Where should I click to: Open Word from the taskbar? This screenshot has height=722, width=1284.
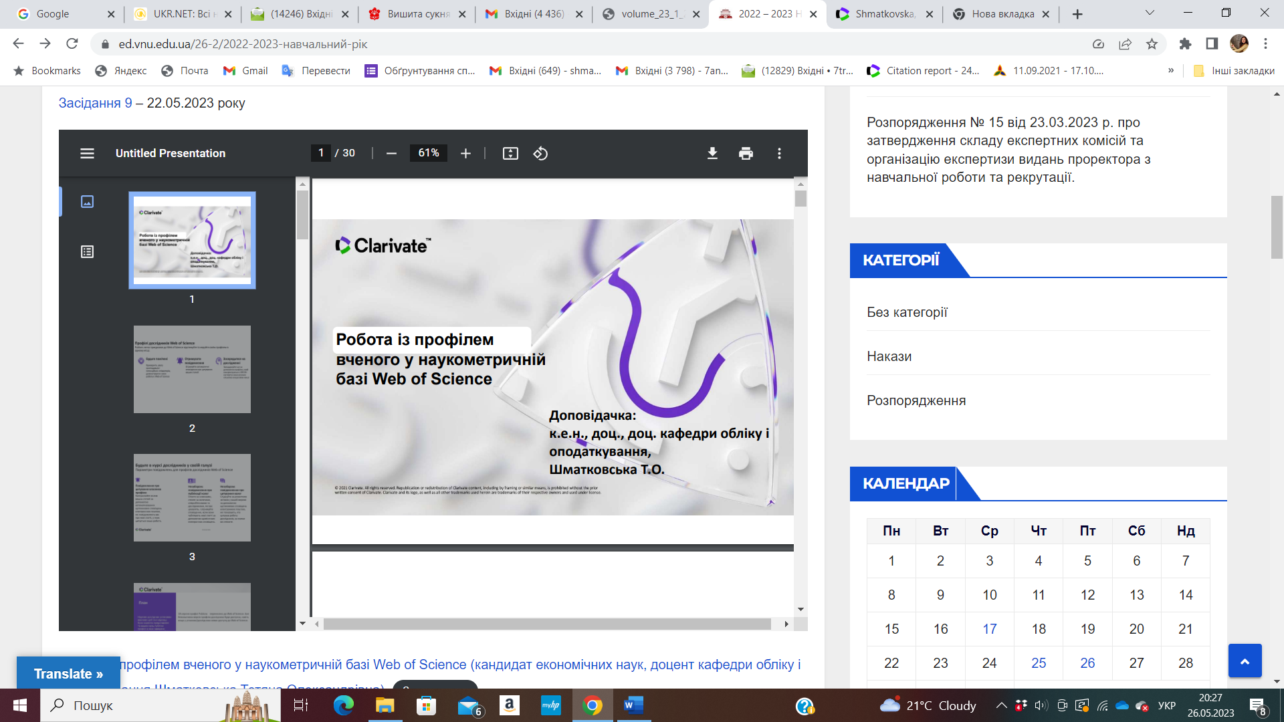633,705
